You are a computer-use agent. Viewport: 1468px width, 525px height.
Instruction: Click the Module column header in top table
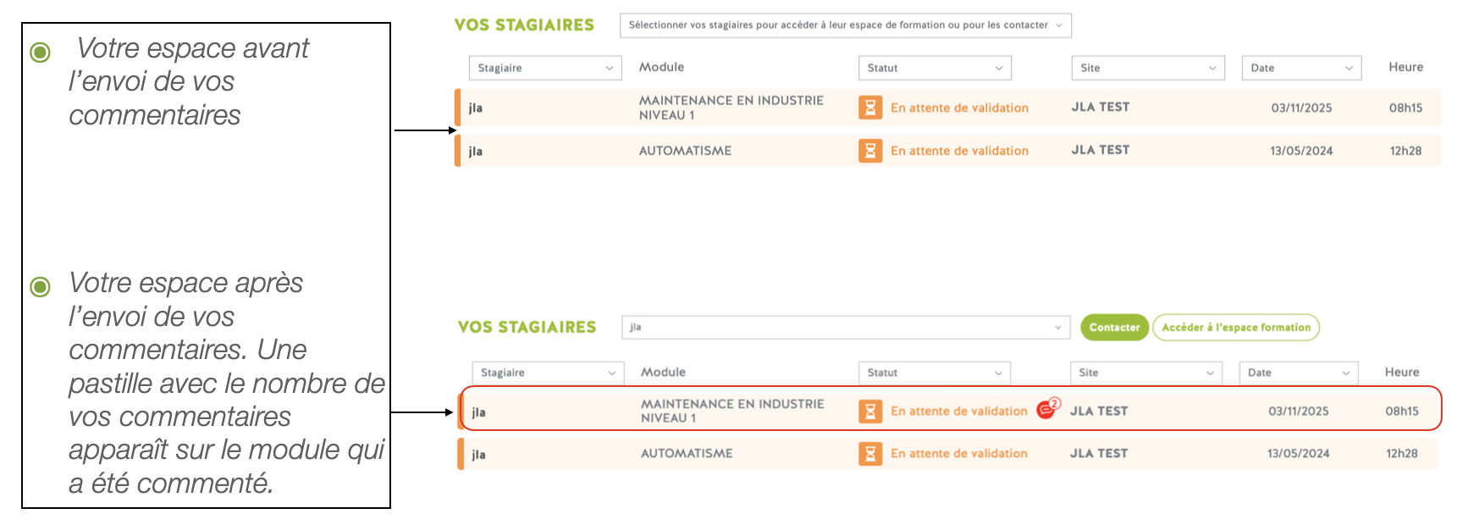point(661,67)
